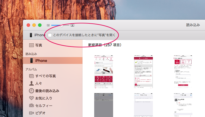
Task: Select the gray dimmed screenshot thumbnail
Action: point(104,105)
